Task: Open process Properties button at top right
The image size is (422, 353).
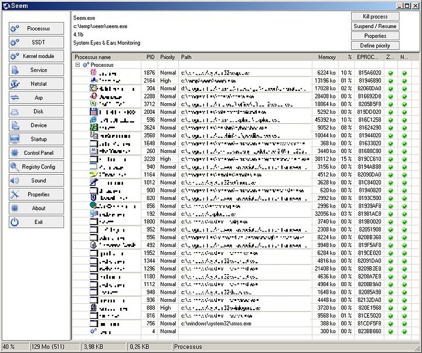Action: [375, 36]
